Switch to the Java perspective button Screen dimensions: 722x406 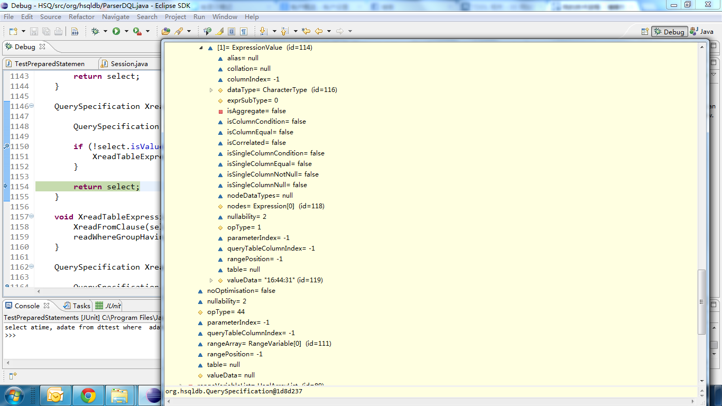(701, 32)
